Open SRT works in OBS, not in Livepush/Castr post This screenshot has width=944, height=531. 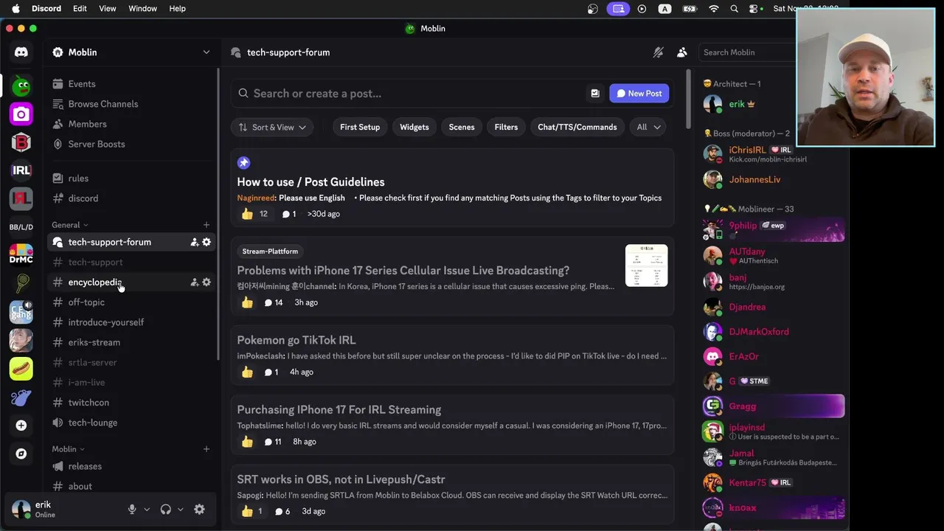(x=452, y=495)
